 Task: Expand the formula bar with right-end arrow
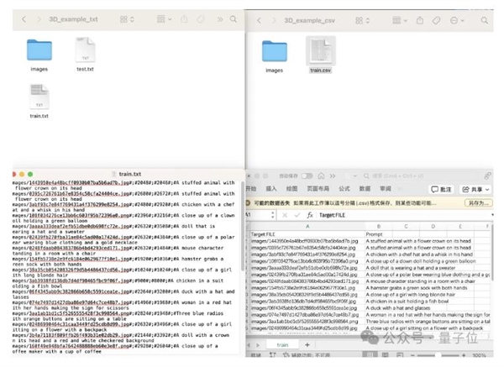point(491,215)
